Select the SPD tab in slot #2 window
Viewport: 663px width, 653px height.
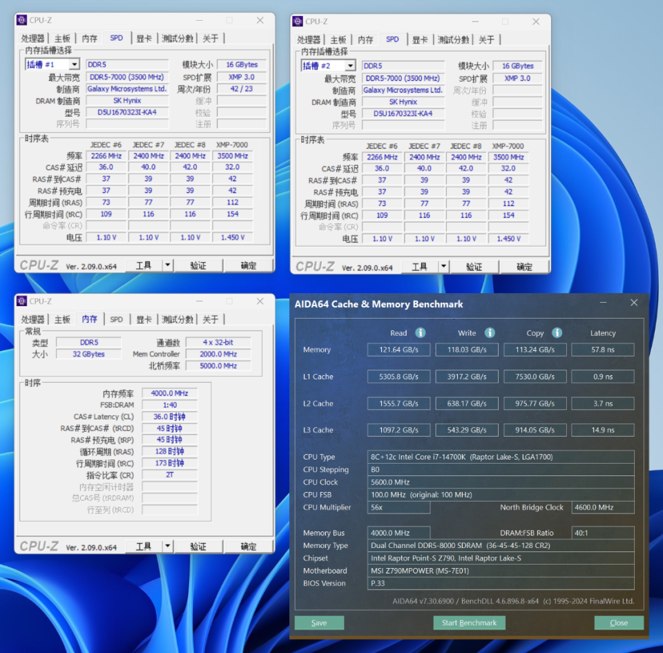click(x=392, y=39)
